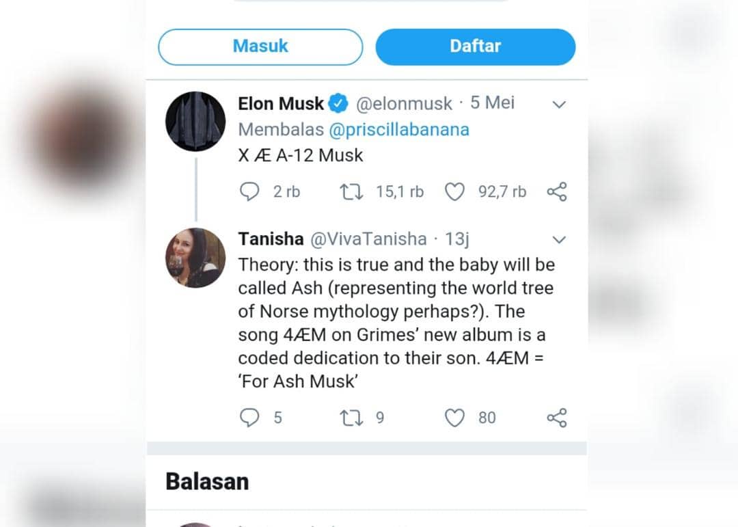The width and height of the screenshot is (738, 527).
Task: Expand options chevron on Tanisha's tweet
Action: pos(559,240)
